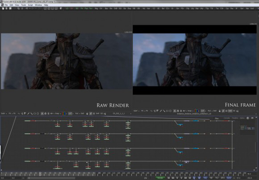Open the Snap dropdown in left viewer toolbar

58,113
